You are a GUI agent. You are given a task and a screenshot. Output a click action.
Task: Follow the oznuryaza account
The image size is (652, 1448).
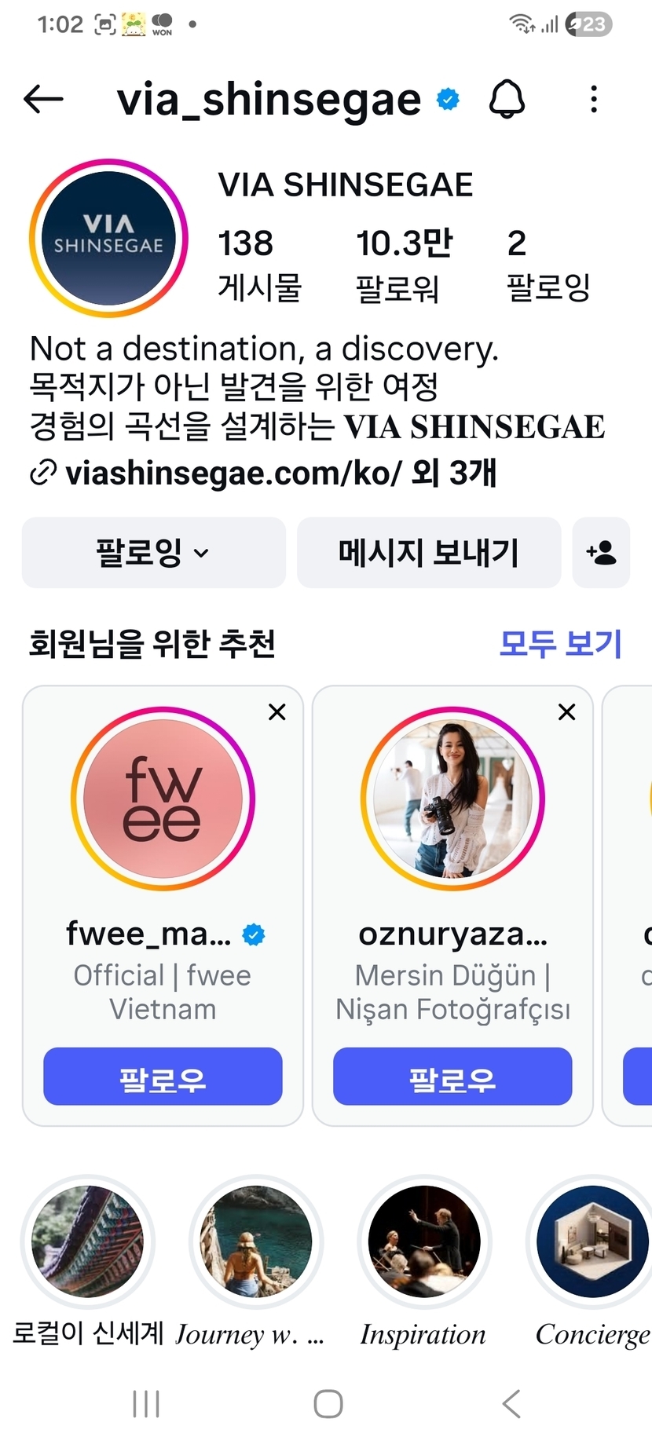452,1077
